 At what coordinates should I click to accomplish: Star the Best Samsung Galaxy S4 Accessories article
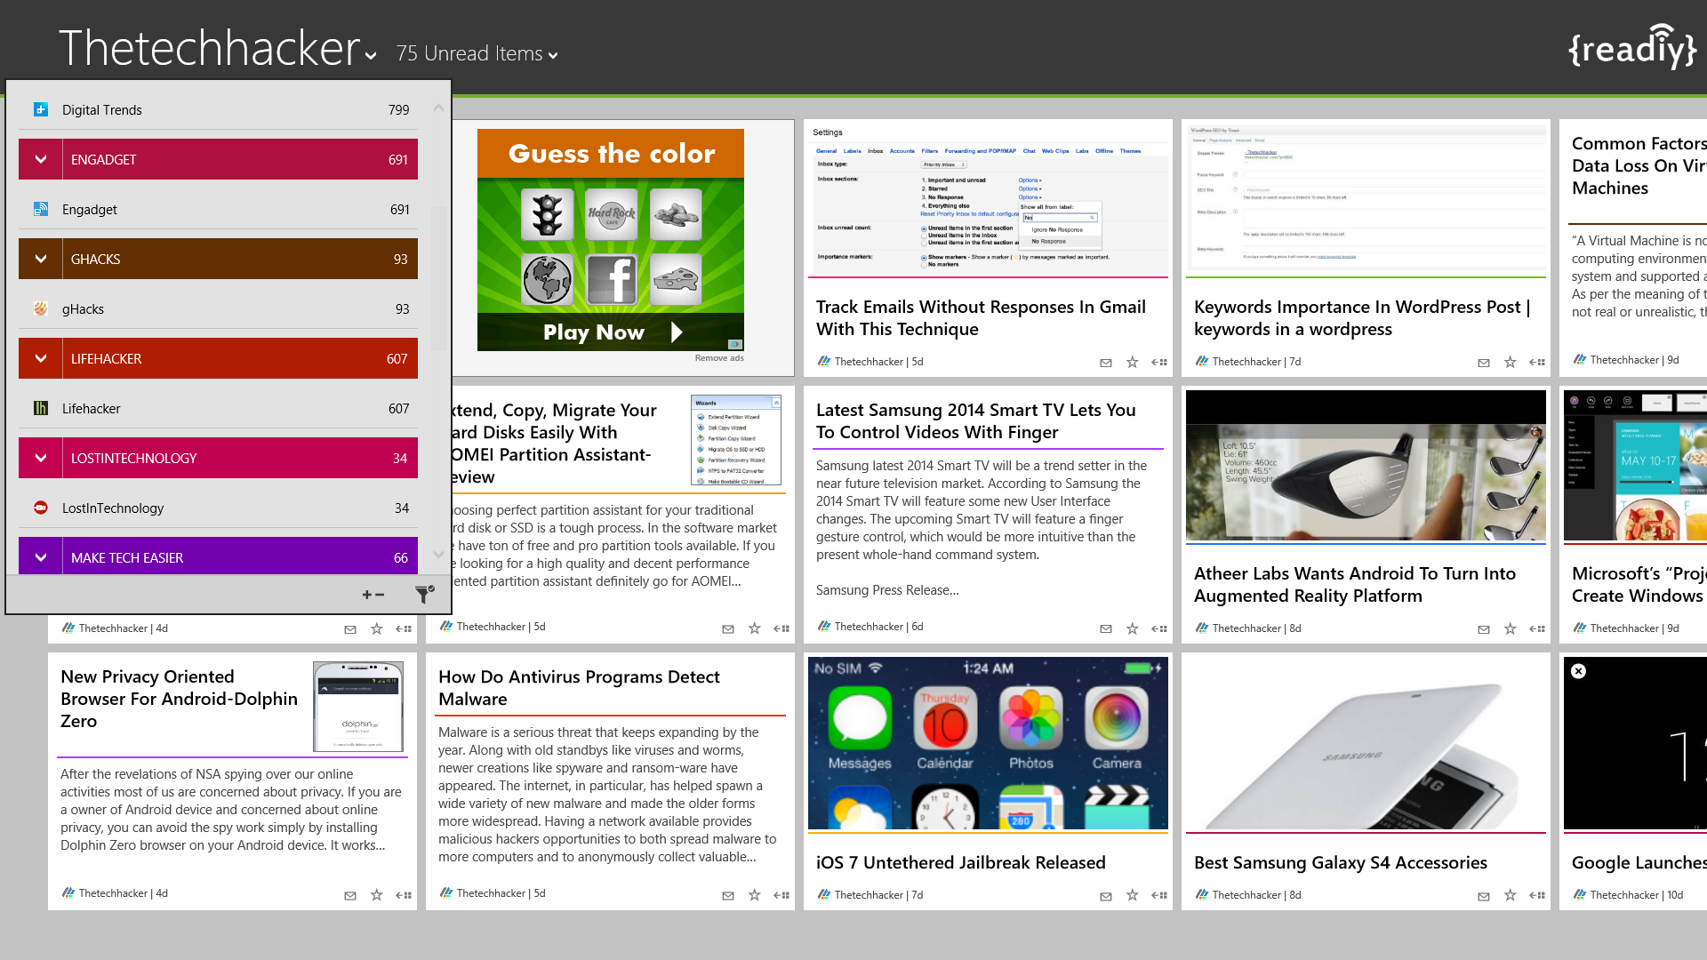(x=1511, y=895)
